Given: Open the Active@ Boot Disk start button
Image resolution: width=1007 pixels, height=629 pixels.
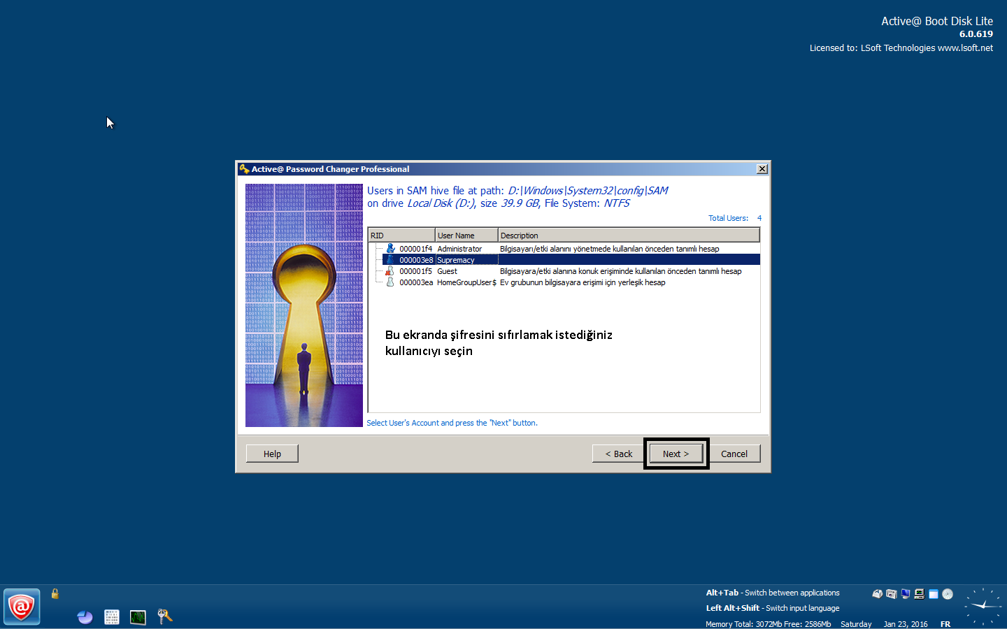Looking at the screenshot, I should click(x=22, y=607).
